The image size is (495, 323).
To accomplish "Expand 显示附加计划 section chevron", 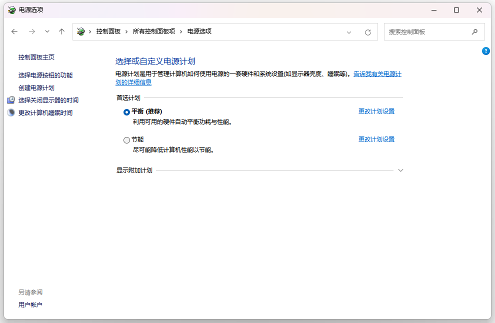I will [400, 170].
